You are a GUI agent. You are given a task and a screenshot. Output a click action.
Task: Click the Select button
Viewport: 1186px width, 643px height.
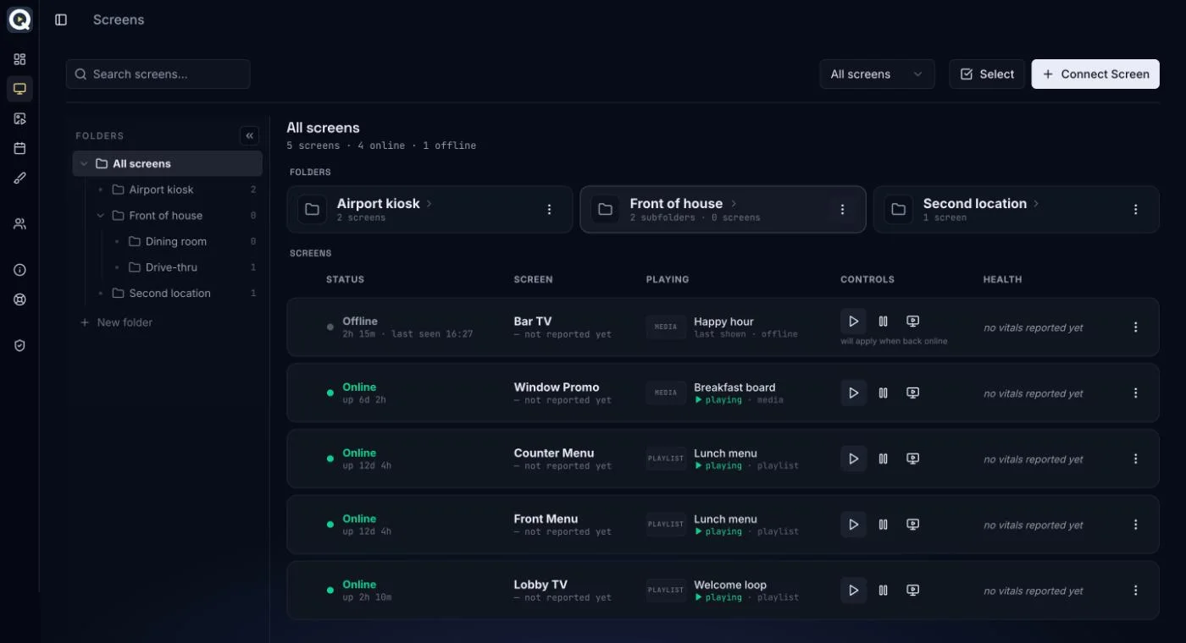pyautogui.click(x=987, y=74)
